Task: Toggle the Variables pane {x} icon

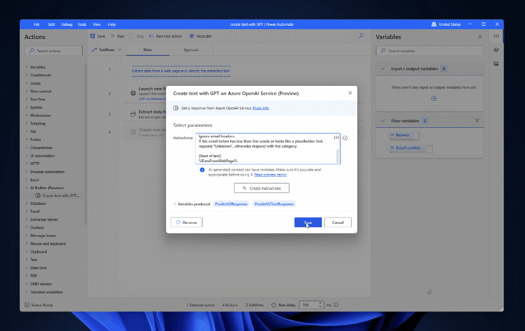Action: click(496, 36)
